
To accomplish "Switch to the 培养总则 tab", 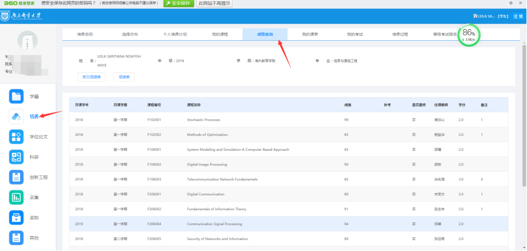I will pyautogui.click(x=85, y=34).
